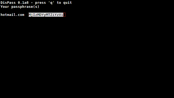Click the word to before quit

point(59,3)
